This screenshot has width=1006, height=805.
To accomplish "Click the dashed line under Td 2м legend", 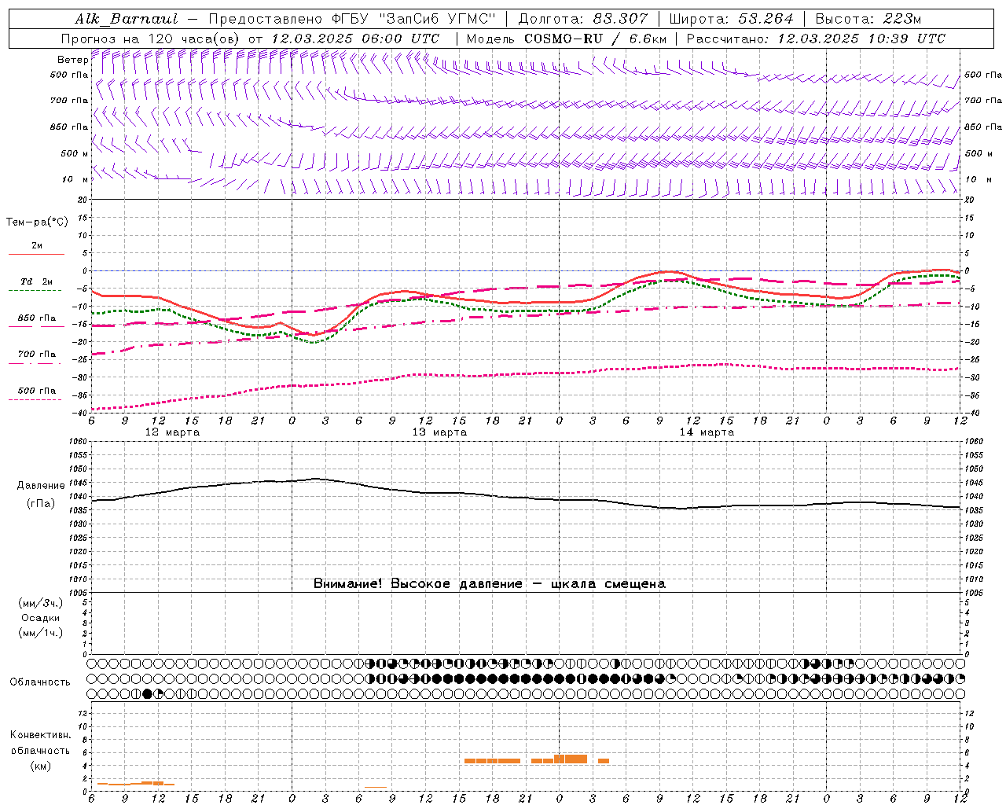I will [x=36, y=291].
